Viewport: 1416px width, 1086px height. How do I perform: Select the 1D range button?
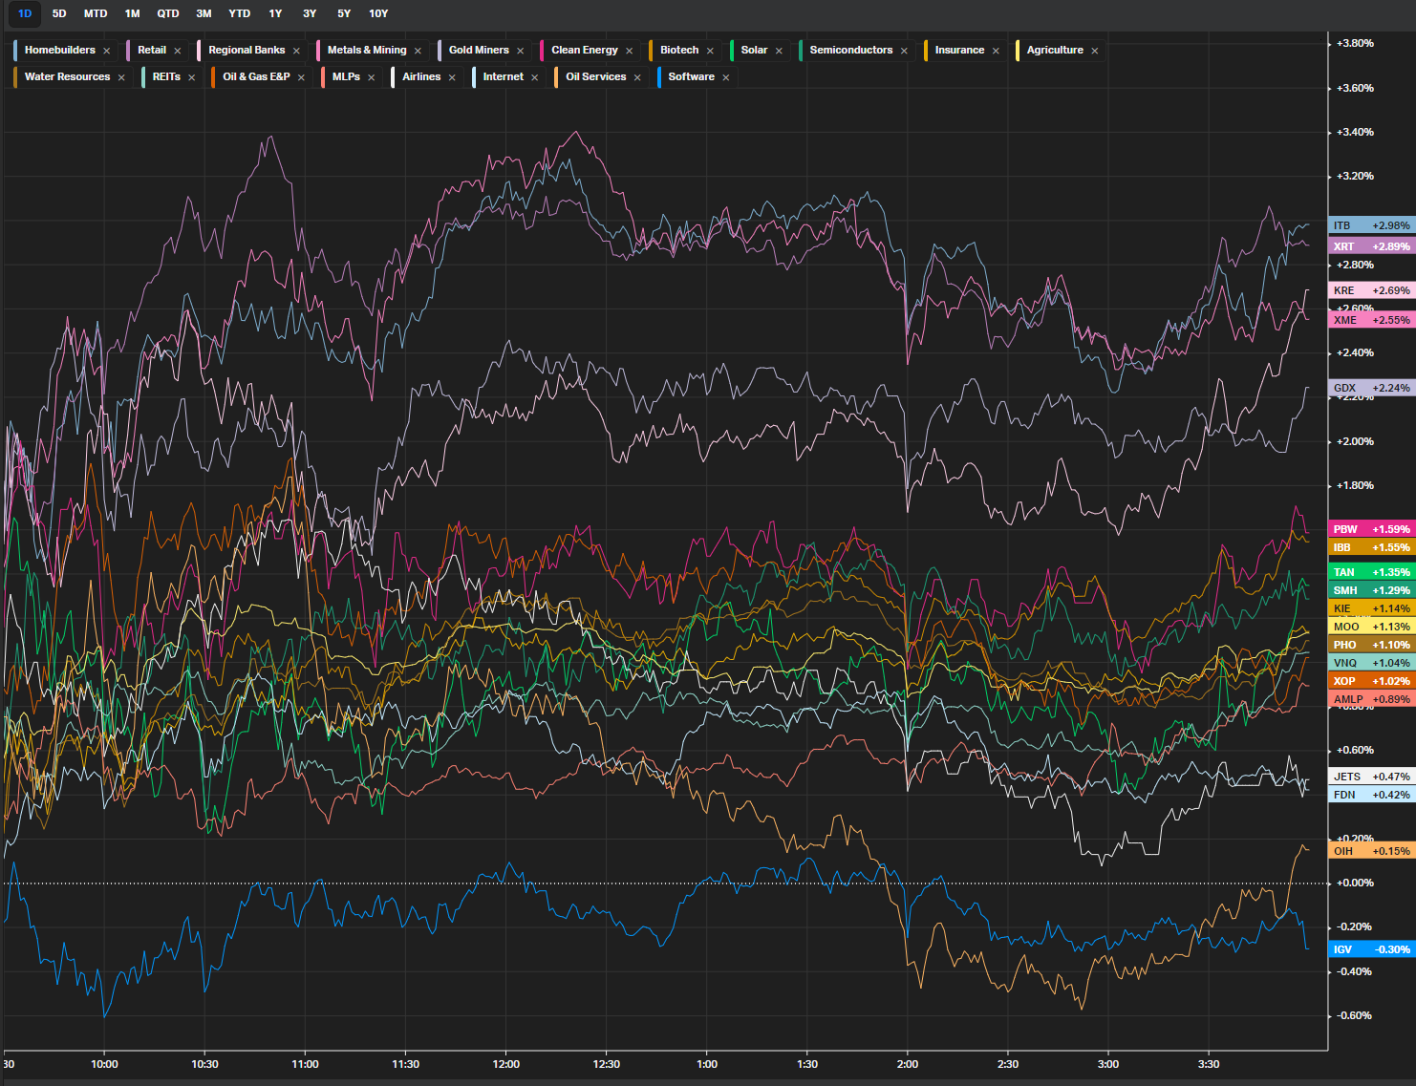(25, 13)
